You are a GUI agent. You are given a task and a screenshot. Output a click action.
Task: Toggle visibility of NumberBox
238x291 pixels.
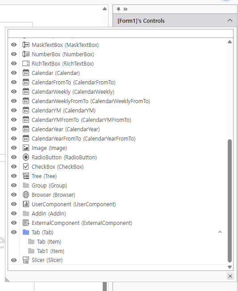[14, 54]
